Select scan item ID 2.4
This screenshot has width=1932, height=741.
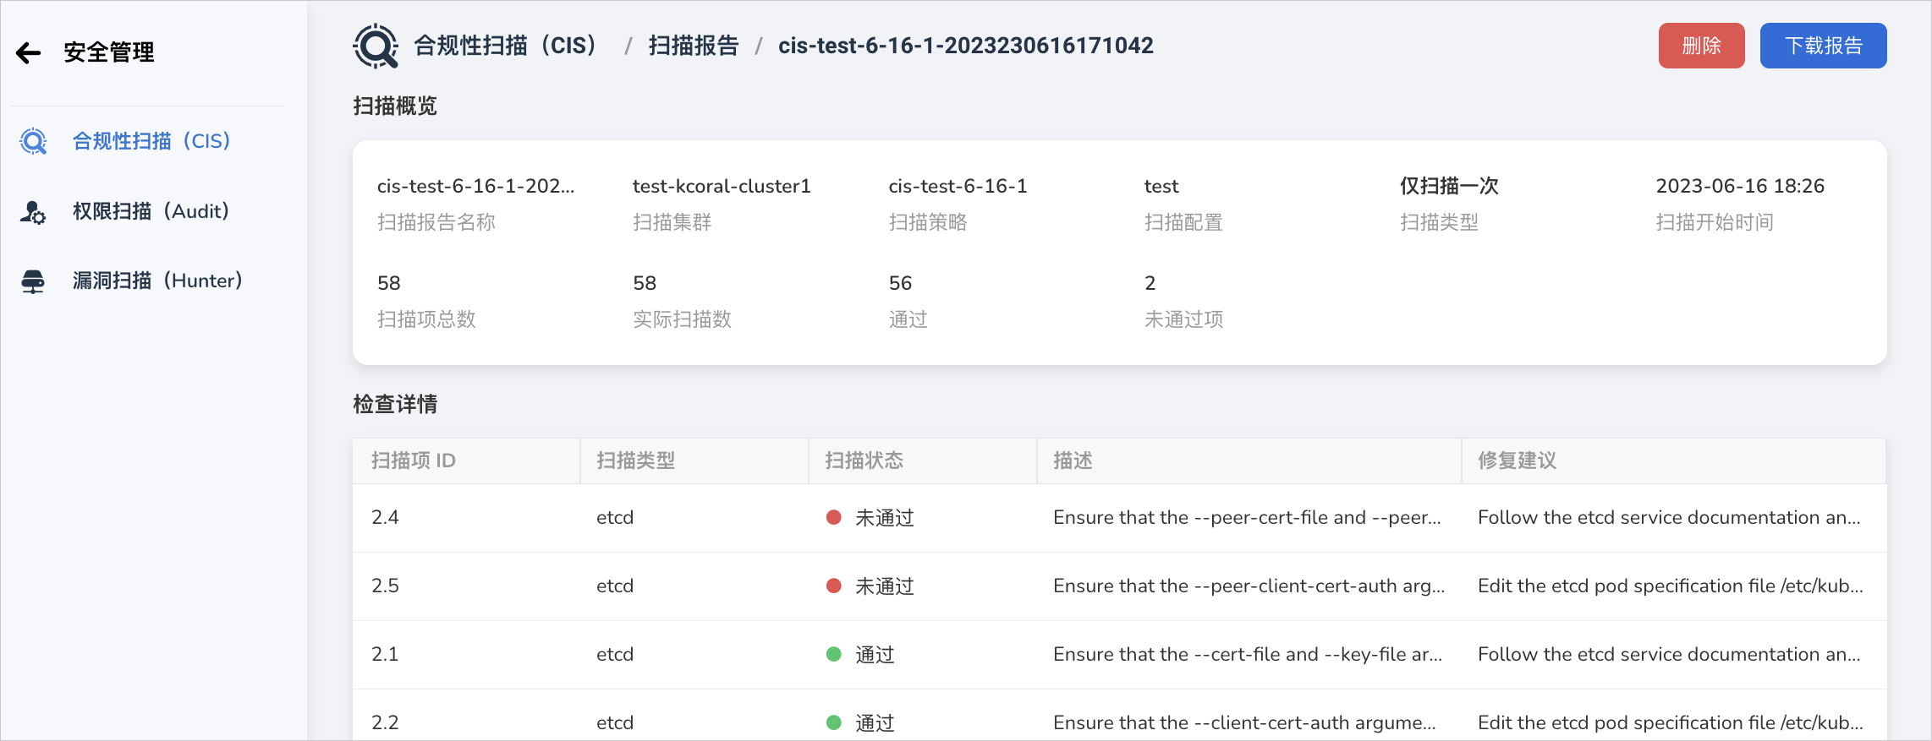[385, 517]
